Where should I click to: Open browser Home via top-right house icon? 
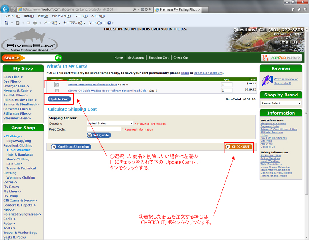(293, 9)
